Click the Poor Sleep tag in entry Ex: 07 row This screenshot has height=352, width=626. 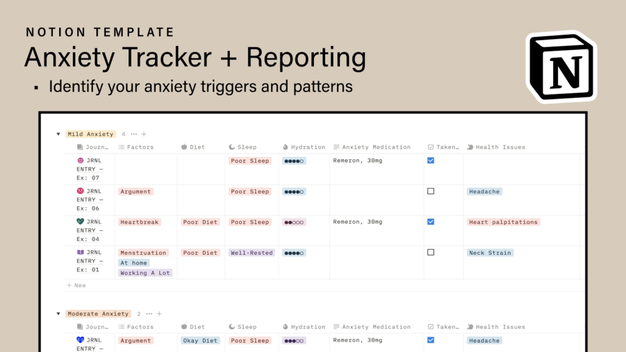pyautogui.click(x=250, y=161)
